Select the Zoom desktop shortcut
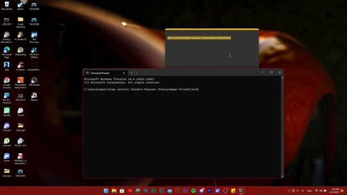 click(x=7, y=158)
